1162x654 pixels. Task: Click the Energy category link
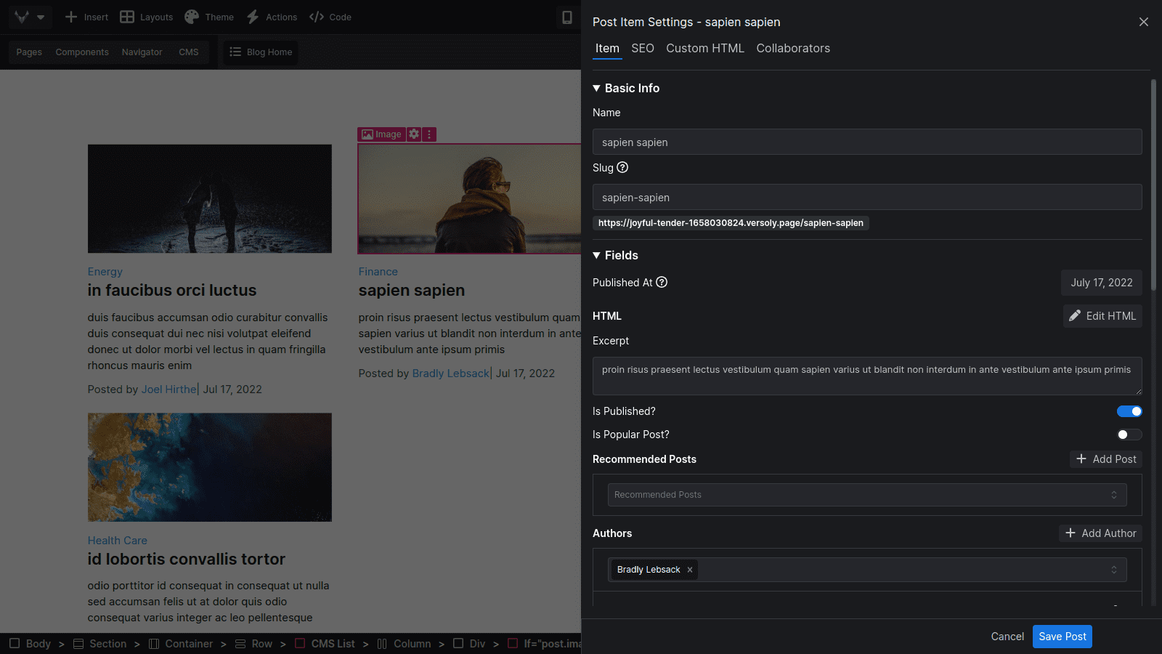[105, 272]
